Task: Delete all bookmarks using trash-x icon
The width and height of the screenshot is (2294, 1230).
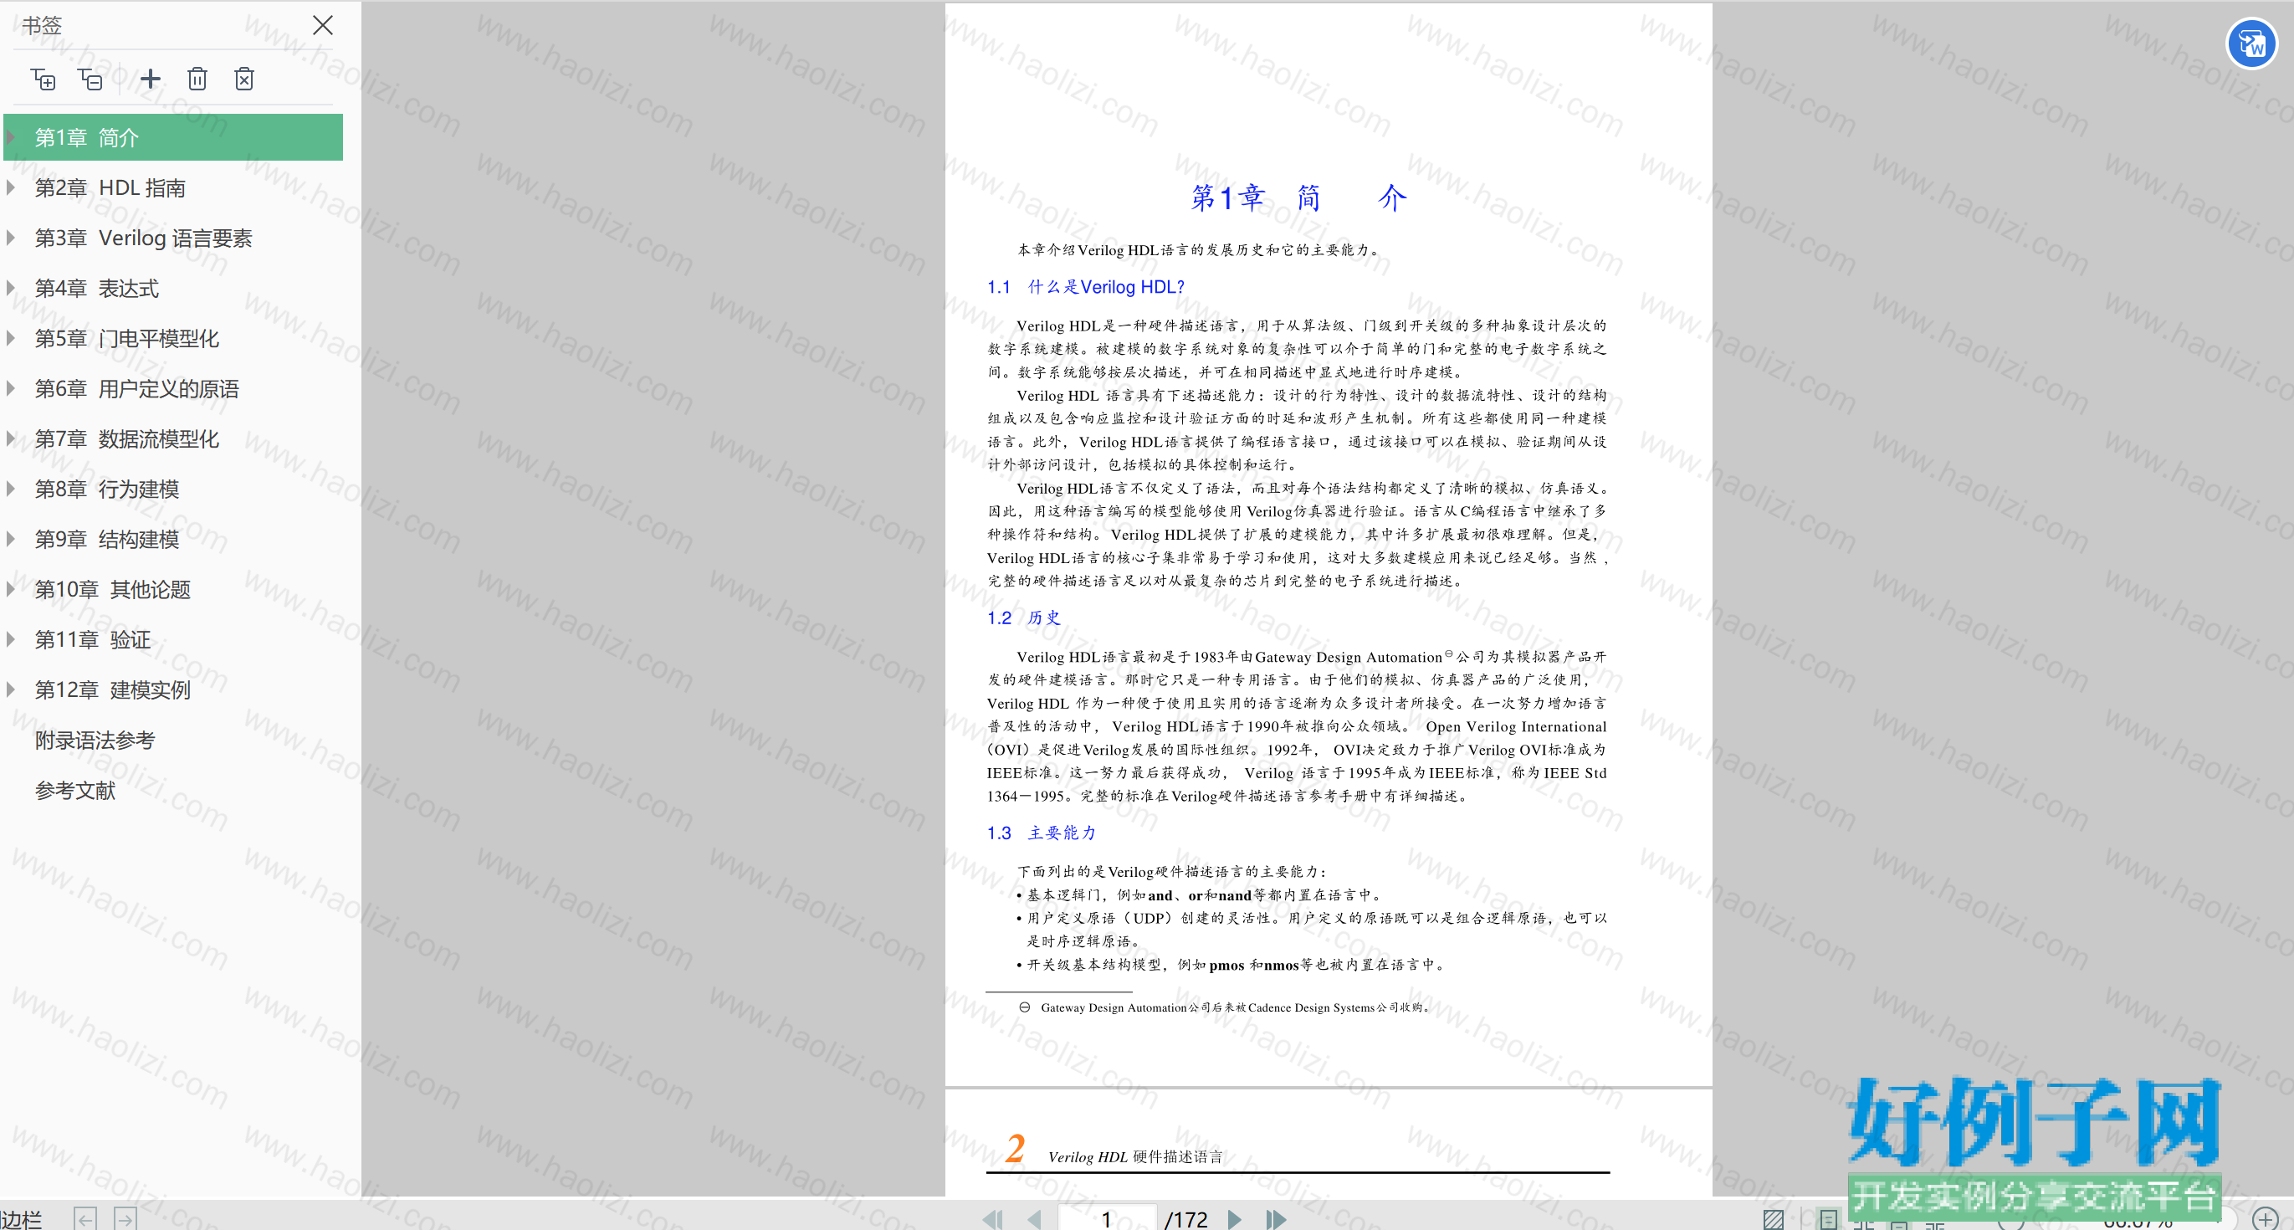Action: [244, 79]
